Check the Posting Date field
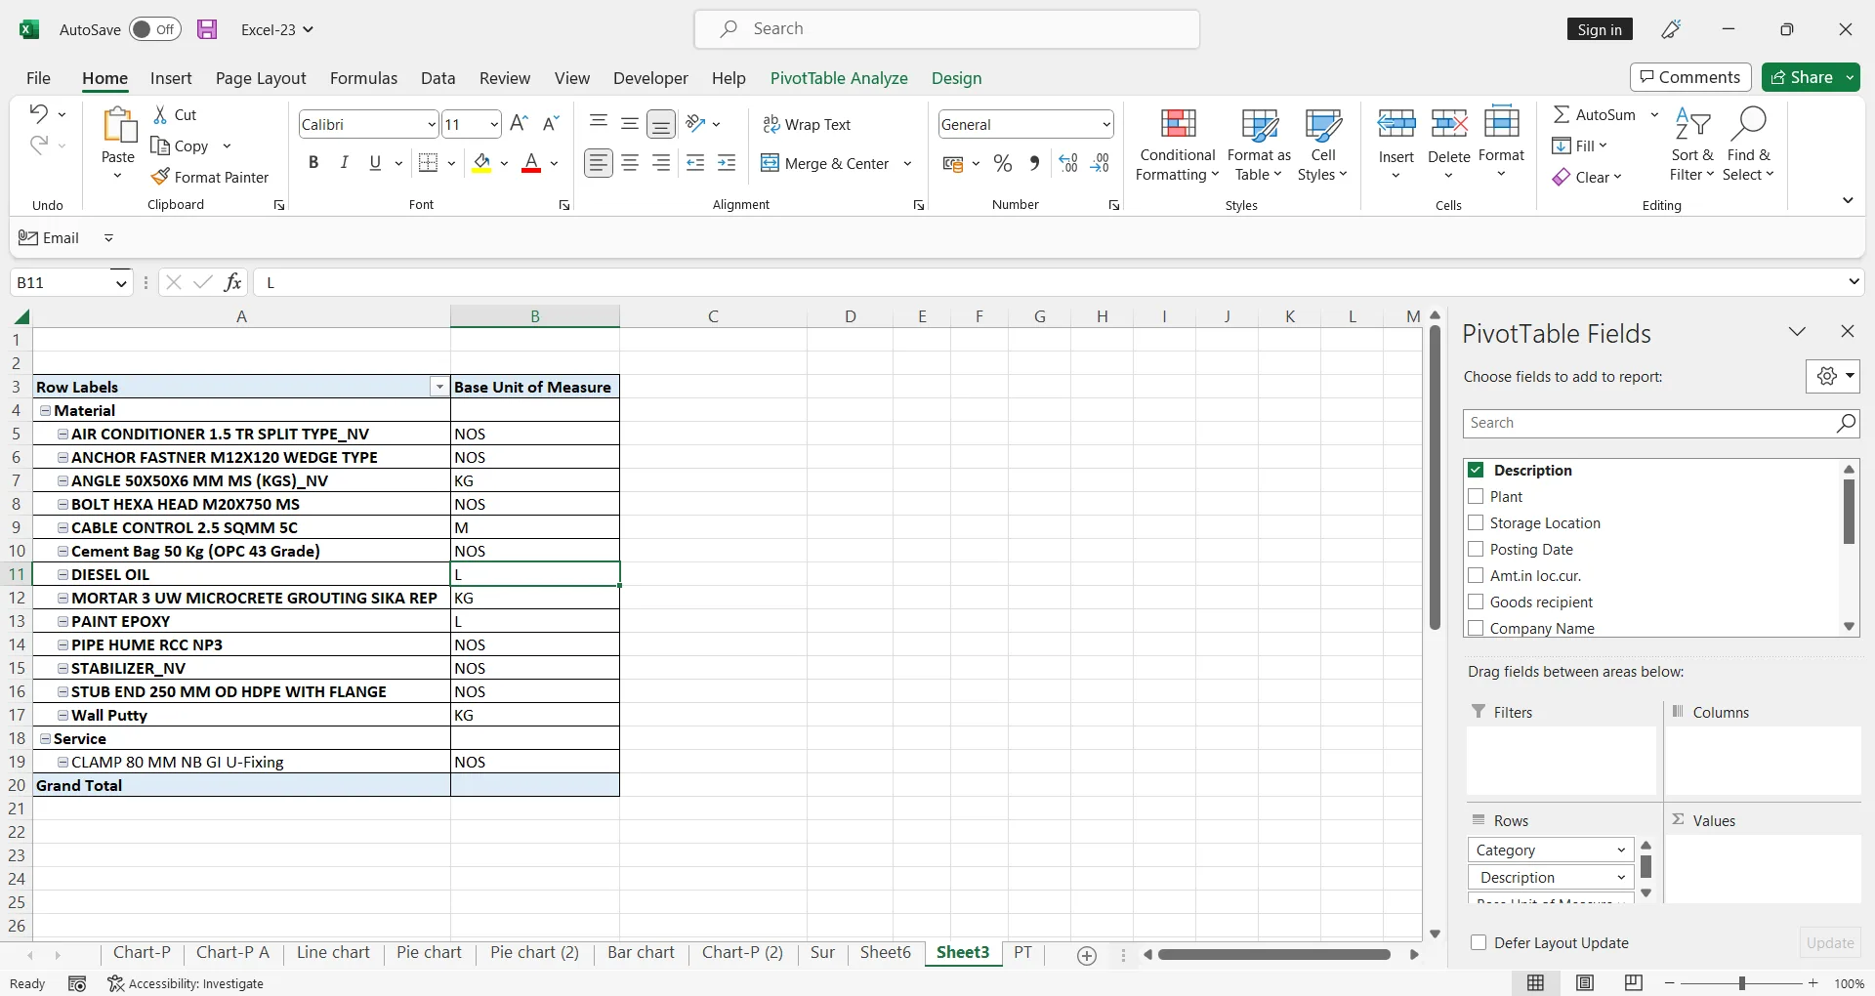This screenshot has width=1875, height=996. pyautogui.click(x=1476, y=549)
